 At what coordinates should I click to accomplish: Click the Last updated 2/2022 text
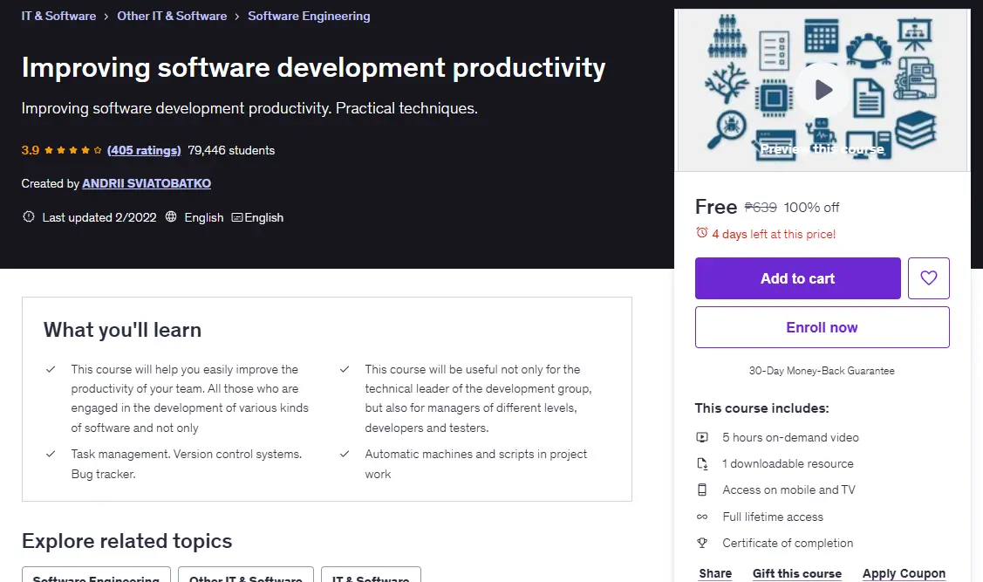(99, 217)
